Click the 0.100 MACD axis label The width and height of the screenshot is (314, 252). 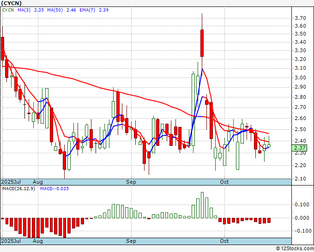302,204
